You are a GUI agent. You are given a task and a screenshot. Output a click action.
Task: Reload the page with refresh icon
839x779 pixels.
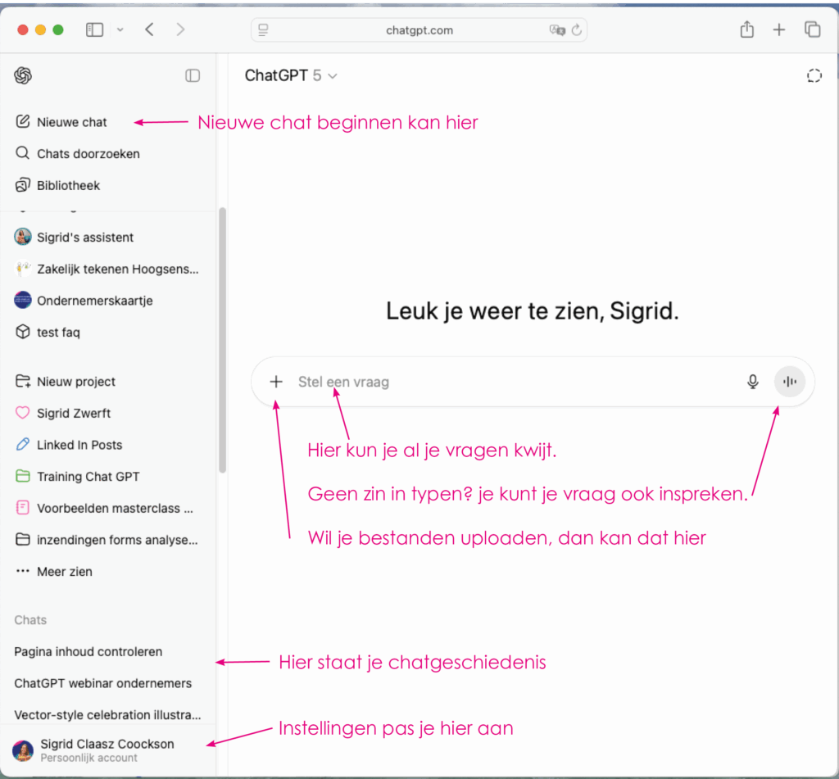[576, 30]
